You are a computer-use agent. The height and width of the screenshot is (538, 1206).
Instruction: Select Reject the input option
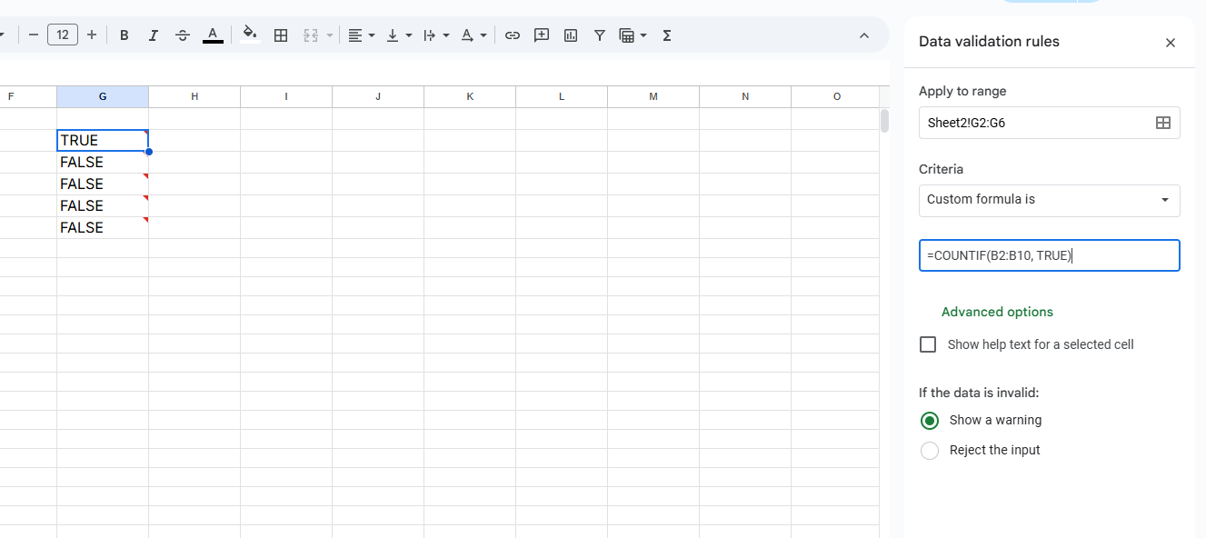[x=929, y=451]
